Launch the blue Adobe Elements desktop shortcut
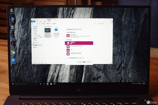 pyautogui.click(x=13, y=37)
